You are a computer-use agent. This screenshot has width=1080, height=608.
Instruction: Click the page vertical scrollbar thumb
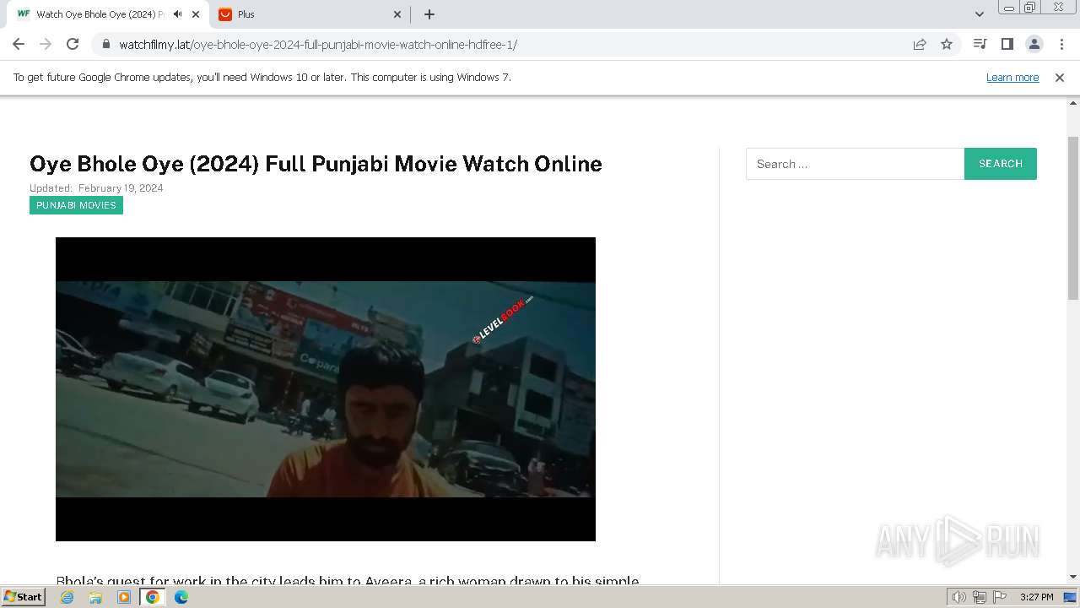coord(1073,218)
